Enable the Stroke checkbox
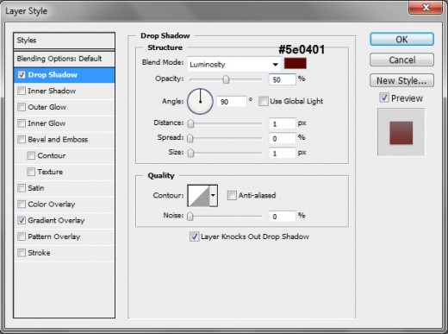This screenshot has height=334, width=448. coord(22,253)
